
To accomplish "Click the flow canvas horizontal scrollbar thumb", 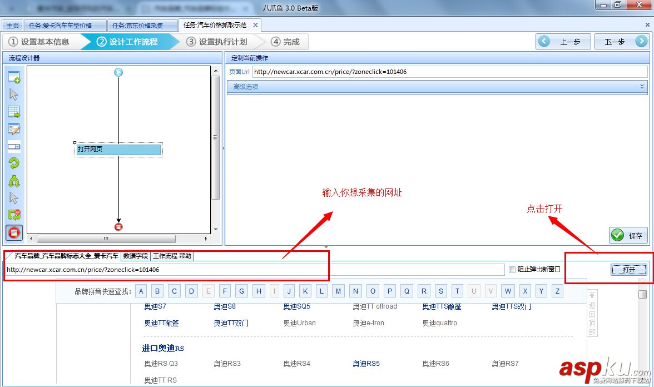I will (106, 239).
